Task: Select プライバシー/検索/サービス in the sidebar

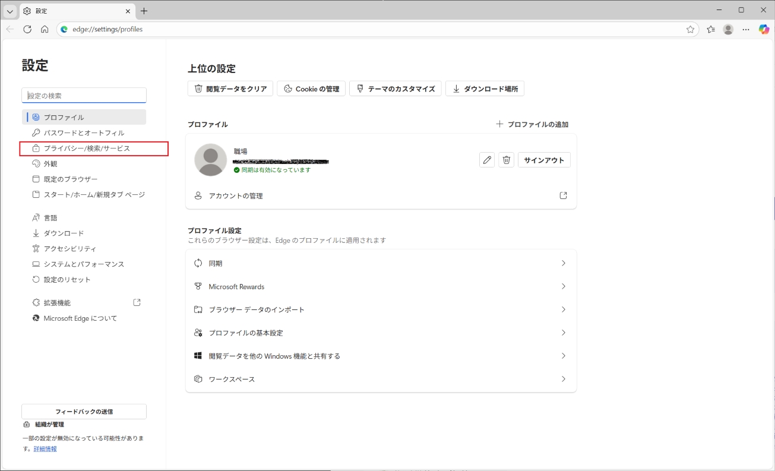Action: click(87, 148)
